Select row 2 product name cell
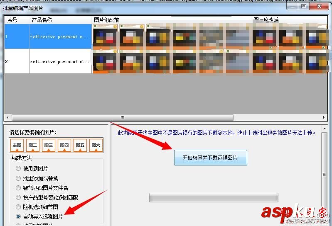 61,61
